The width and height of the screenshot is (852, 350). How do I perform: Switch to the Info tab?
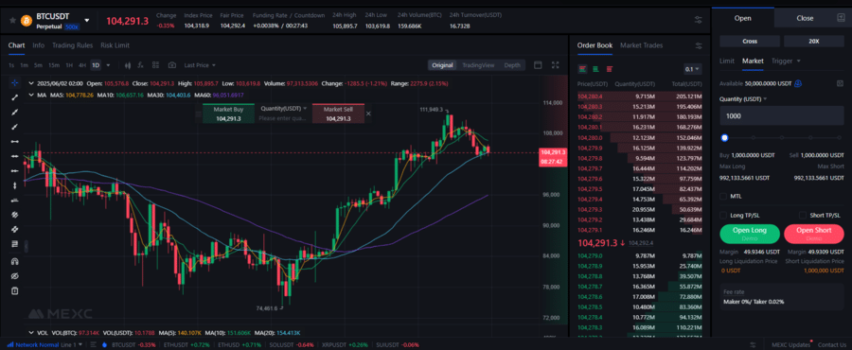[38, 45]
